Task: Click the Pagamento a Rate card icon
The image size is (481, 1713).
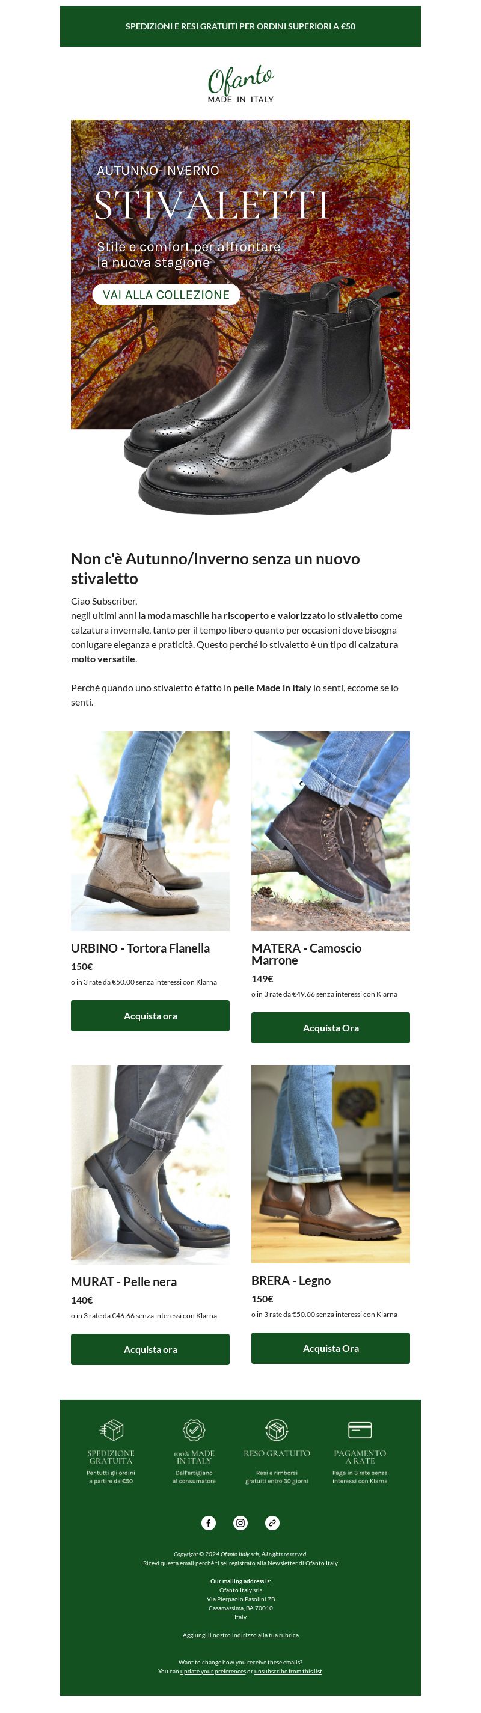Action: coord(360,1429)
